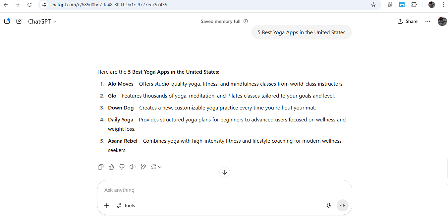Click the Alo Moves list entry
Viewport: 448px width, 216px height.
pos(226,84)
